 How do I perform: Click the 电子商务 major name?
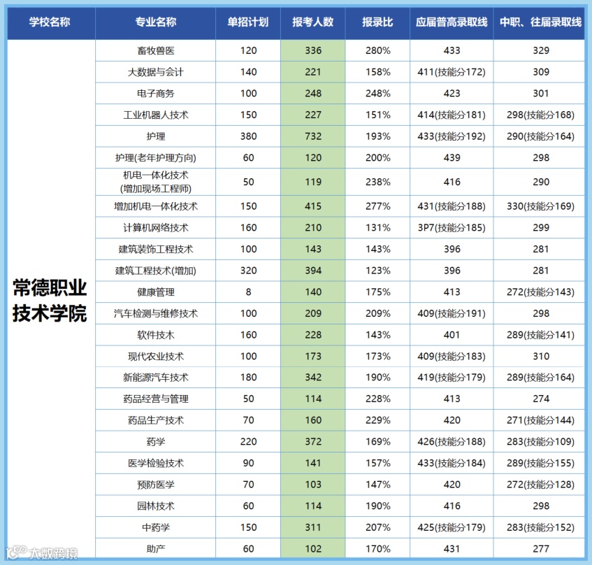(x=155, y=92)
